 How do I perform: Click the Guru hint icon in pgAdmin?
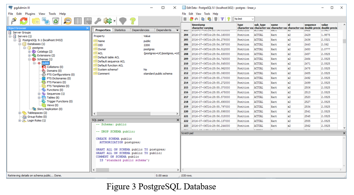click(123, 21)
